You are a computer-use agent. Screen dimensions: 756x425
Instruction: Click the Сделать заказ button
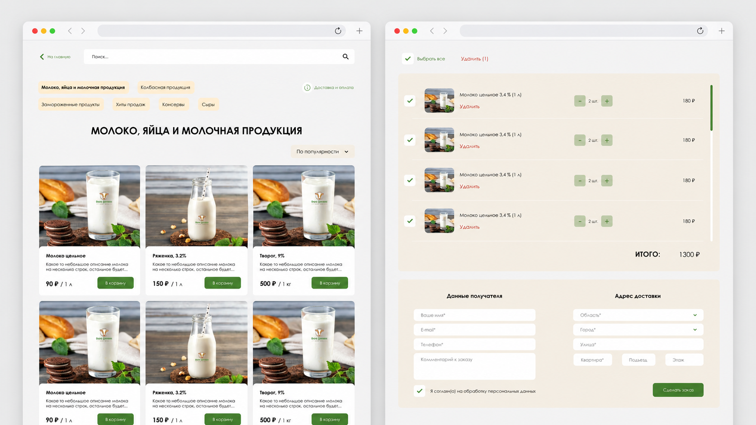pyautogui.click(x=678, y=390)
